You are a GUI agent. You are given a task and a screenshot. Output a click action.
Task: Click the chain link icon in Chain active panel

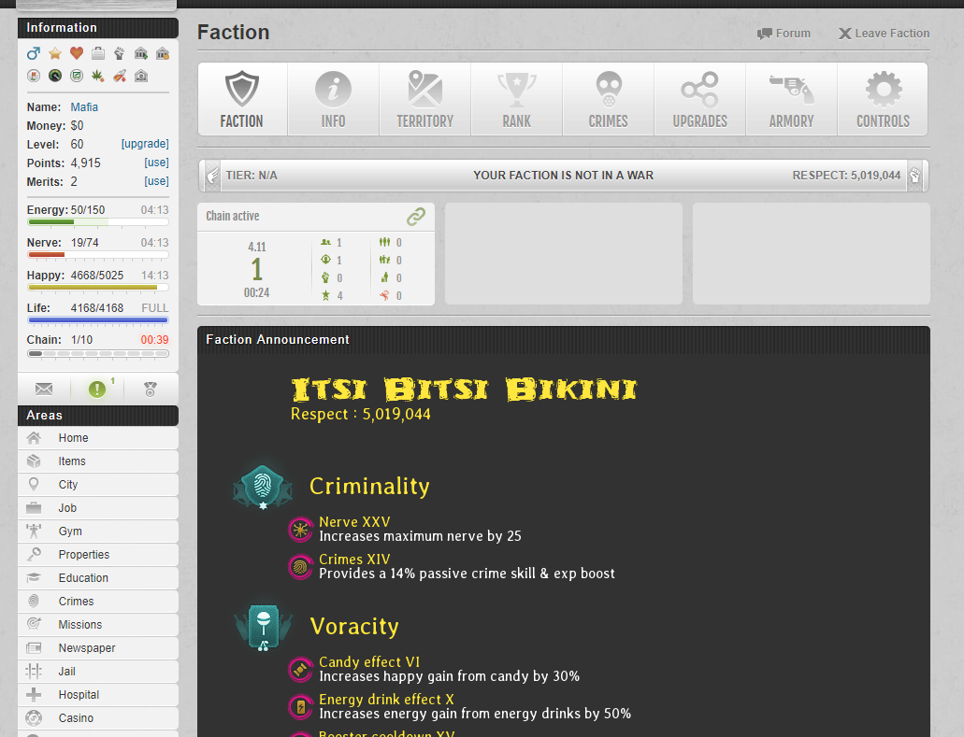(x=417, y=216)
